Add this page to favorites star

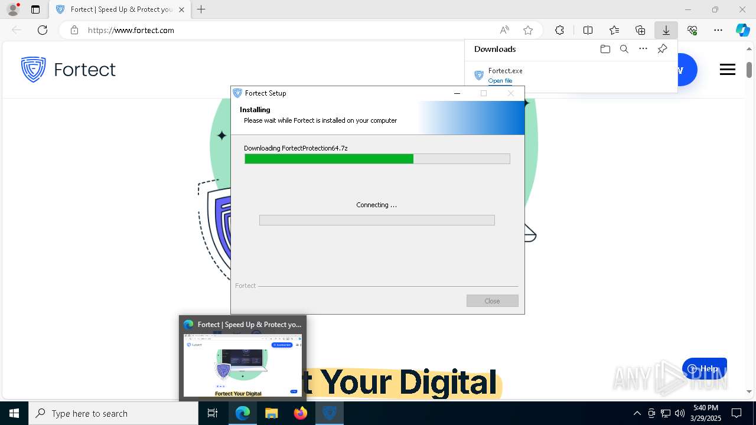click(x=528, y=30)
